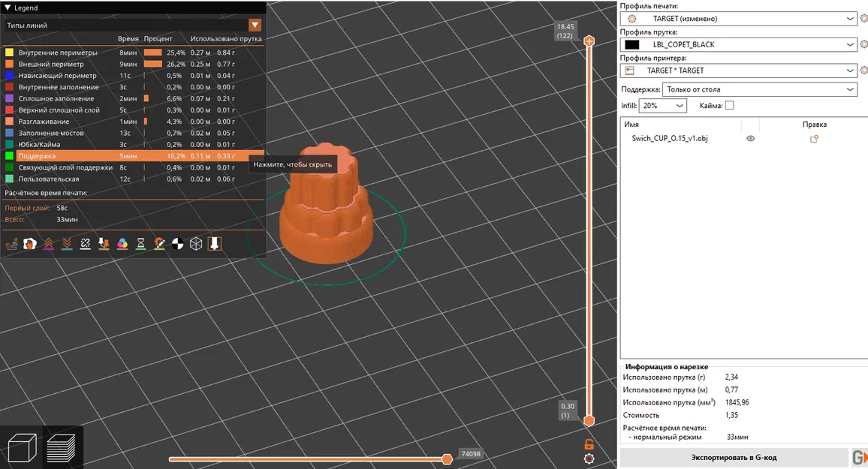Toggle Верхний сплошной слой legend row
The width and height of the screenshot is (868, 469).
pyautogui.click(x=134, y=110)
